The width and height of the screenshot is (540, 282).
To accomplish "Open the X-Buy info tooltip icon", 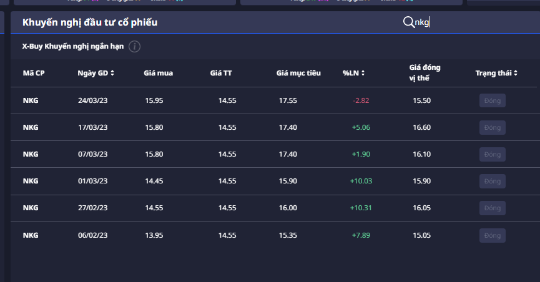I will (x=134, y=47).
